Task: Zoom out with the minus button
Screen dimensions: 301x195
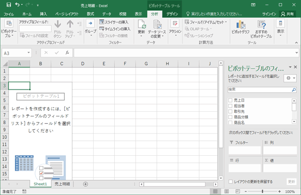Action: (246, 191)
